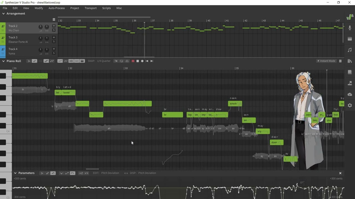Open the Scripts menu
The image size is (355, 199).
tap(106, 8)
